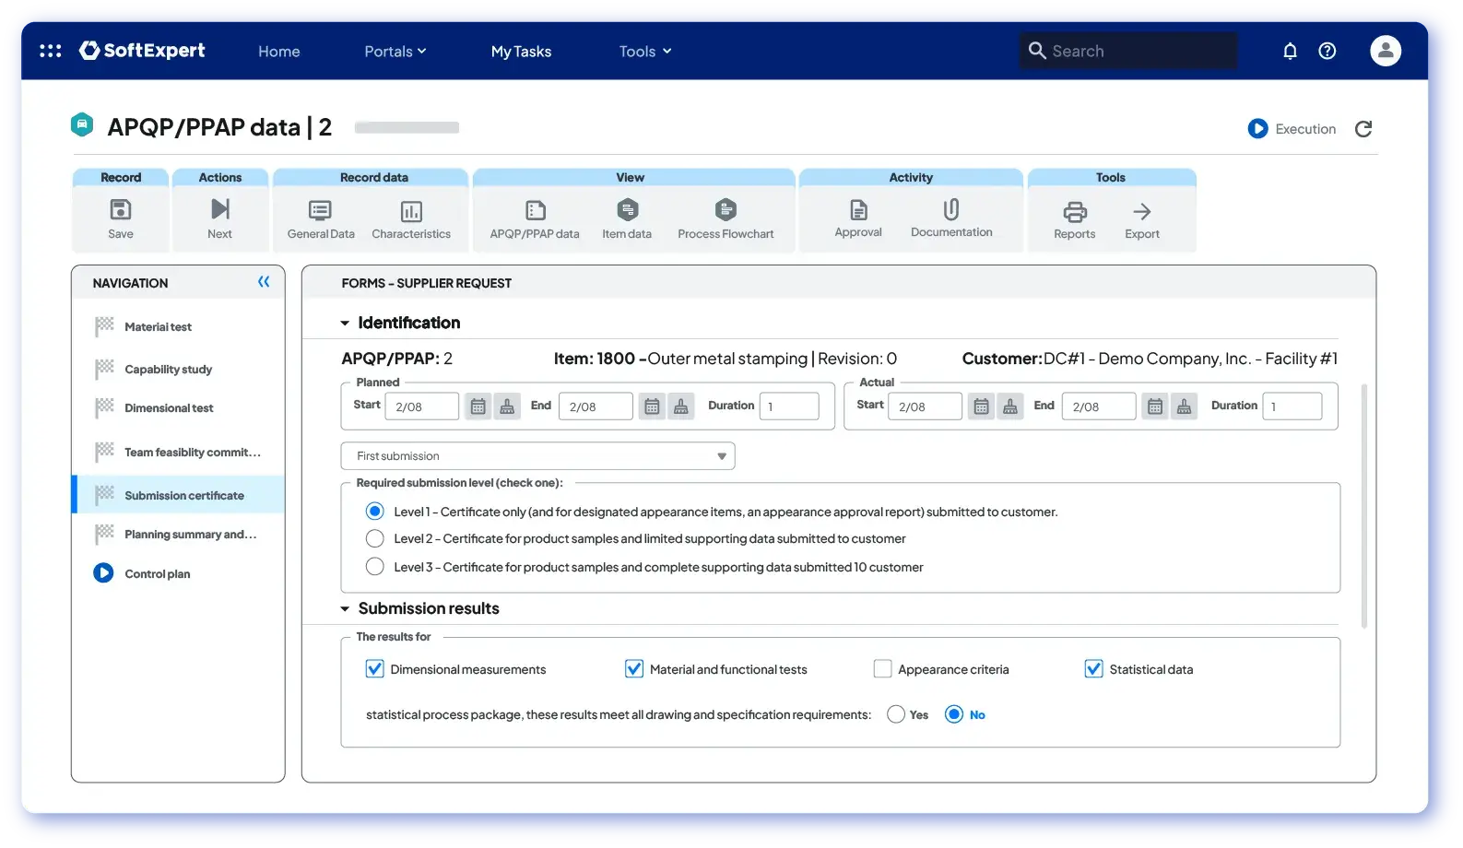Viewport: 1463px width, 848px height.
Task: Select Level 1 certificate only radio
Action: pos(374,512)
